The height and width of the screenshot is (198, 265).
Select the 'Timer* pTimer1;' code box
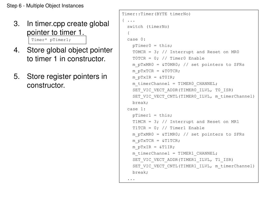click(57, 40)
